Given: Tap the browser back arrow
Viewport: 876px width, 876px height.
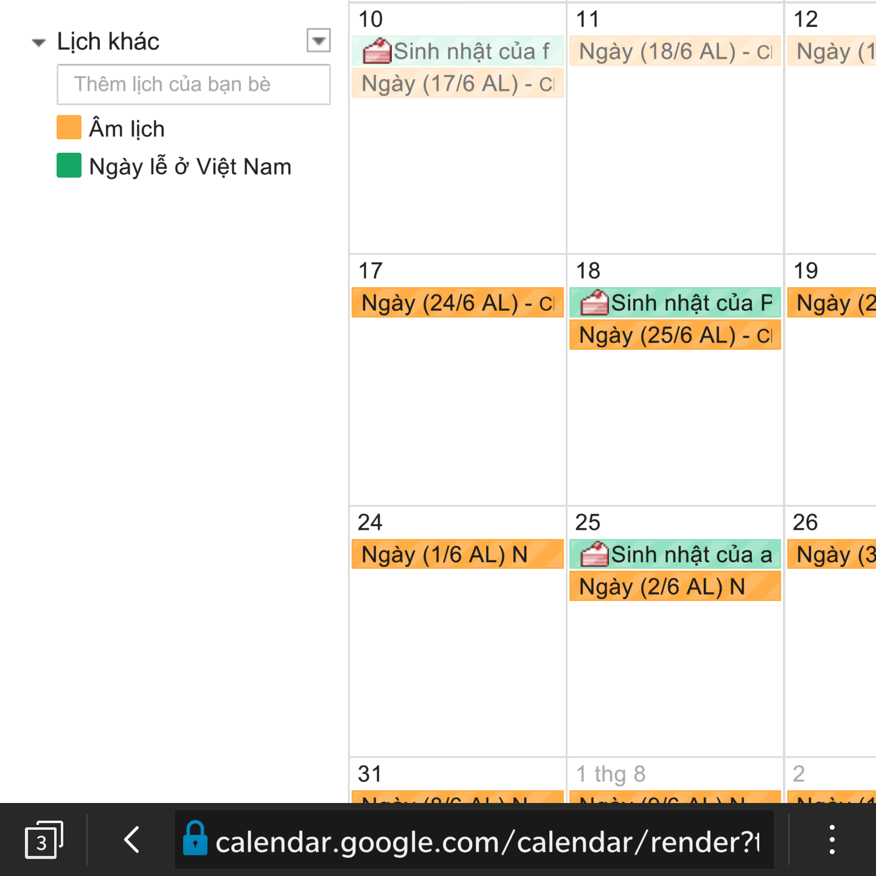Looking at the screenshot, I should 132,840.
